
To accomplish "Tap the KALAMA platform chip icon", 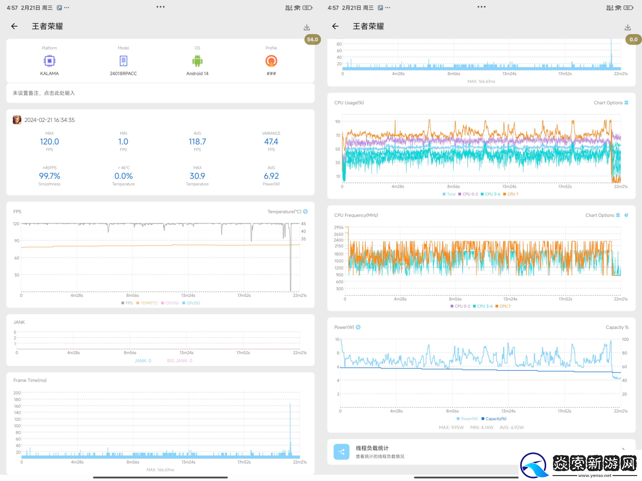I will tap(49, 61).
